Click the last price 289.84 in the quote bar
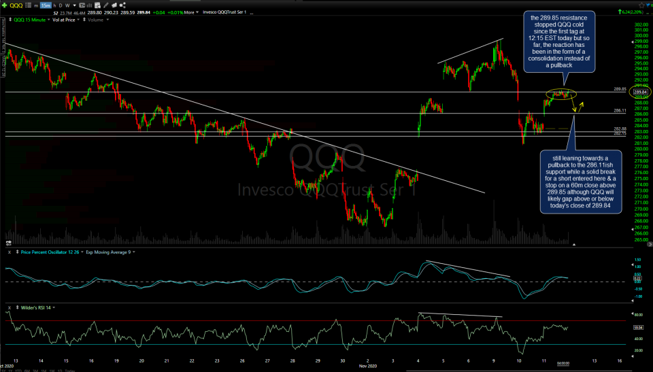The width and height of the screenshot is (653, 372). click(x=144, y=12)
